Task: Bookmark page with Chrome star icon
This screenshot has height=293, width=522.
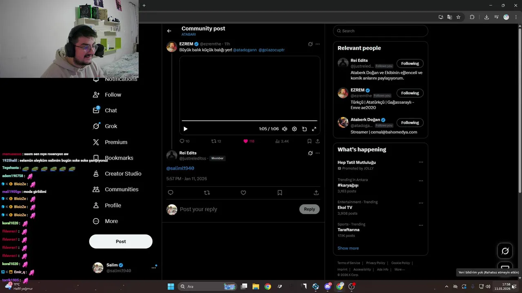Action: point(458,17)
